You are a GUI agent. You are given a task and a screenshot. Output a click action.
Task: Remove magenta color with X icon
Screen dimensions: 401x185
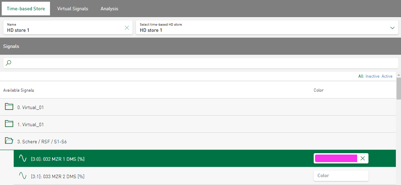(362, 158)
